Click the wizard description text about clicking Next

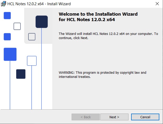[108, 36]
